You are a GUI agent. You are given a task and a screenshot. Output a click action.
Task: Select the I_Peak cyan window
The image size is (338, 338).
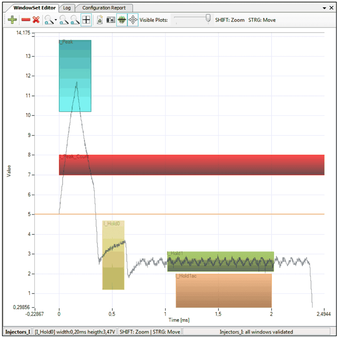tap(75, 76)
